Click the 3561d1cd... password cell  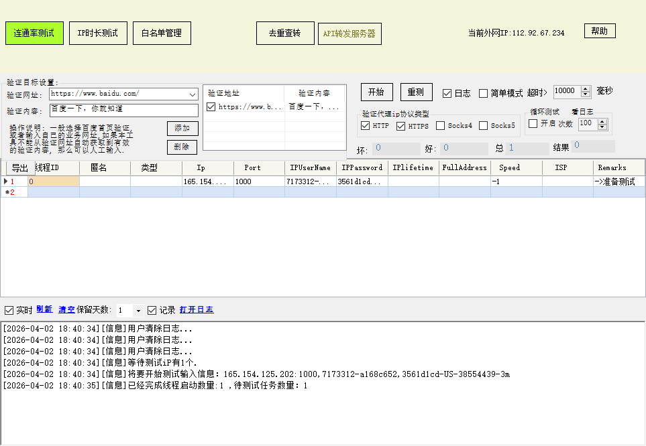[x=362, y=181]
